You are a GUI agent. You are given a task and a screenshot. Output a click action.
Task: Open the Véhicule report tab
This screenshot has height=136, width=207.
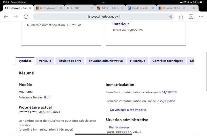45,61
